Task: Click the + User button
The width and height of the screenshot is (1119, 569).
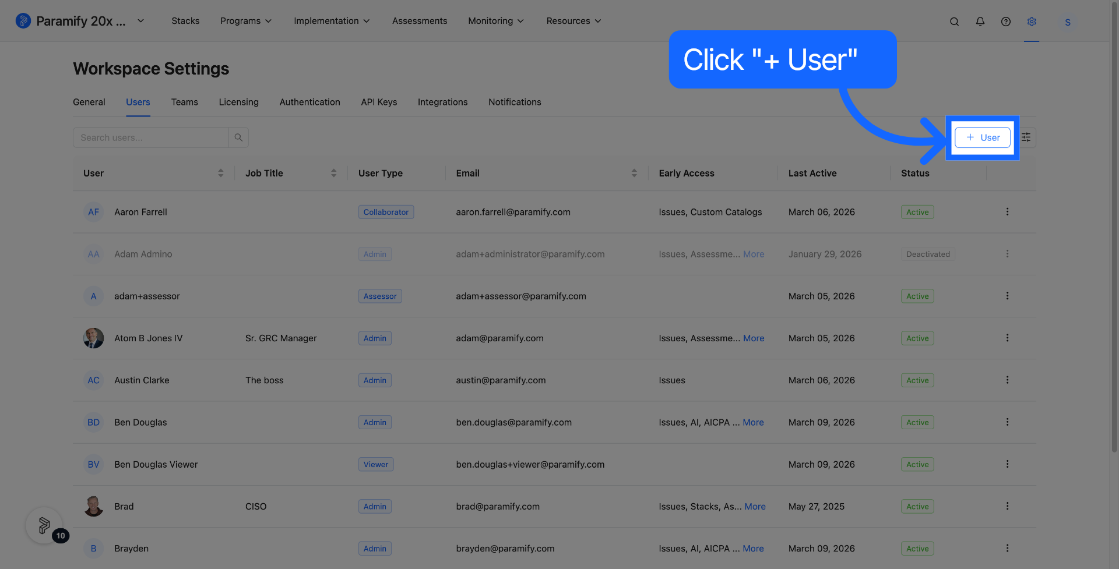Action: point(983,137)
